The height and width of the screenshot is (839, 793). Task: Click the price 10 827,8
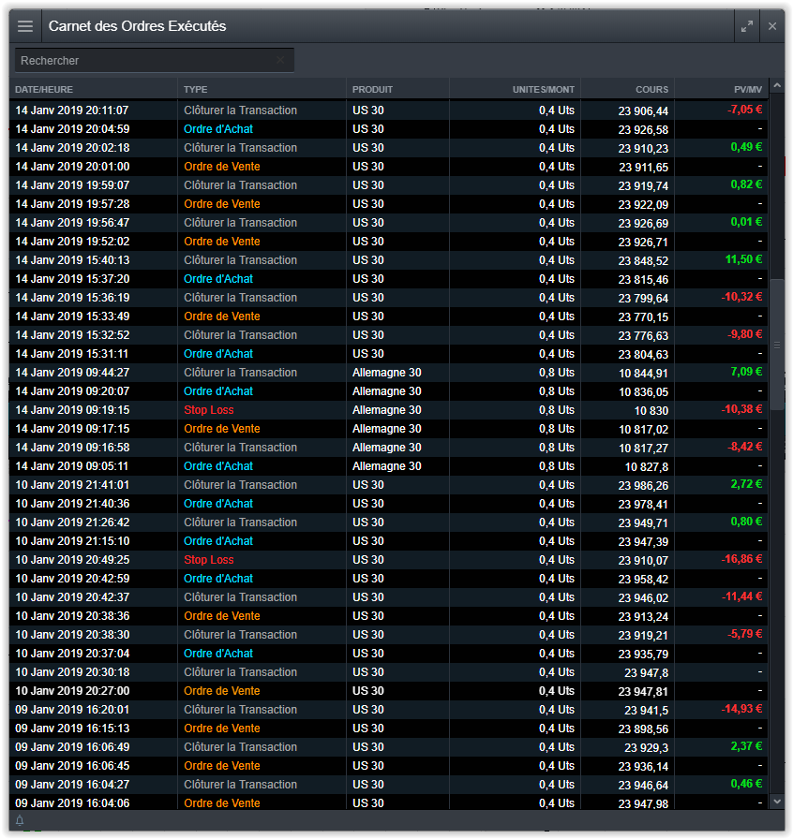(x=647, y=466)
